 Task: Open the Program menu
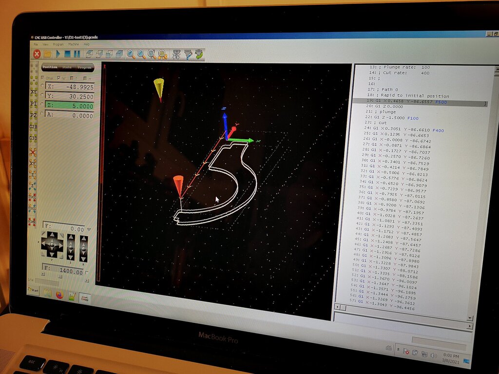(x=58, y=44)
